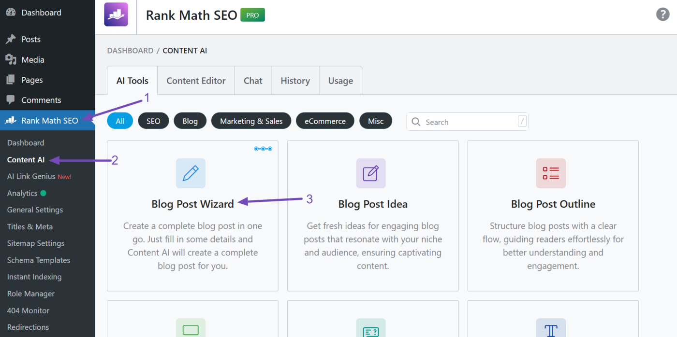This screenshot has width=677, height=337.
Task: Click the Comments bubble icon
Action: click(11, 100)
